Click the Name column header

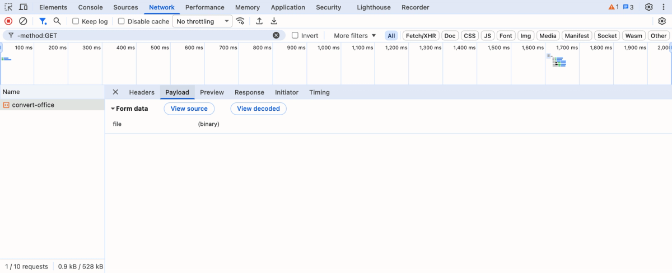(52, 92)
